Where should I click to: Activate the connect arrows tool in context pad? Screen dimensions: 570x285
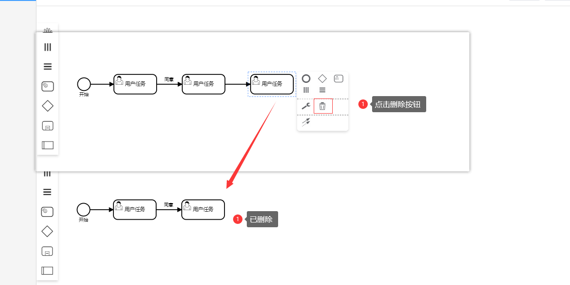click(x=306, y=122)
